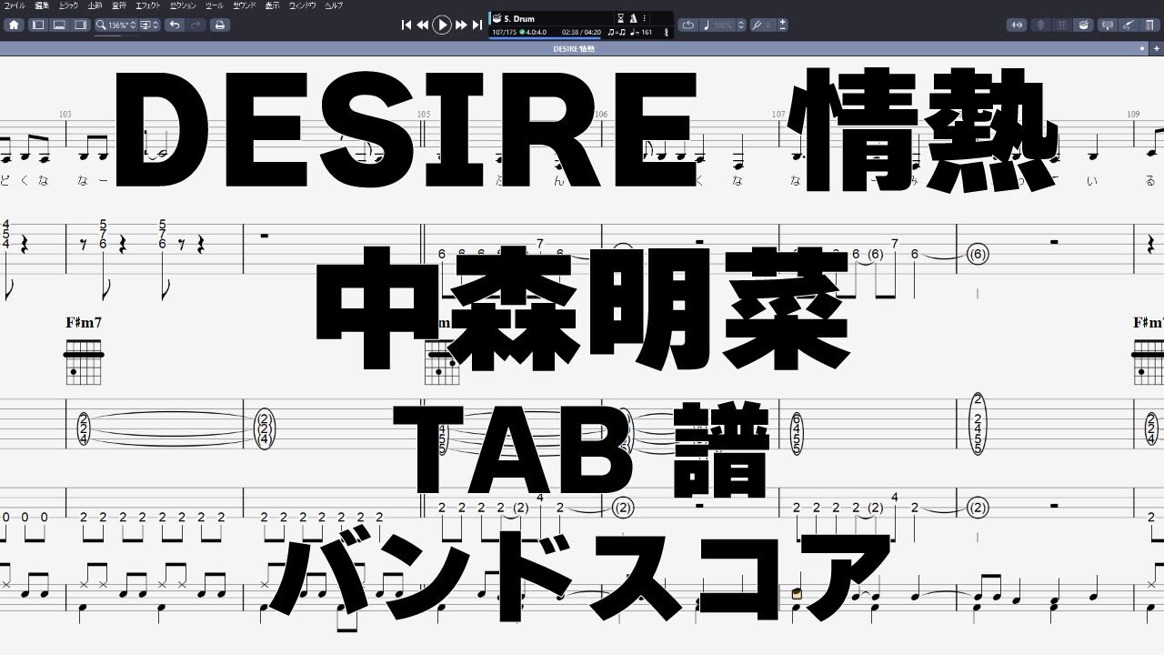Toggle the bottom global view panel
1164x655 pixels.
[59, 25]
